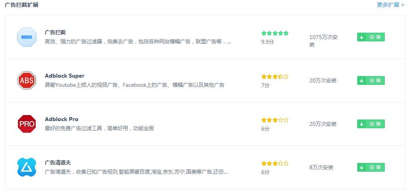
Task: Open the Adblock Super title link
Action: tap(64, 76)
